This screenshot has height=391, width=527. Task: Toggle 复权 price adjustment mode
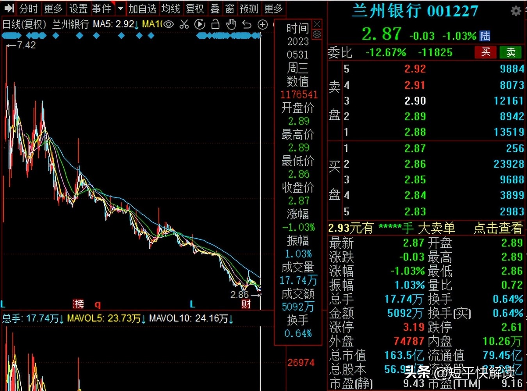[x=195, y=8]
